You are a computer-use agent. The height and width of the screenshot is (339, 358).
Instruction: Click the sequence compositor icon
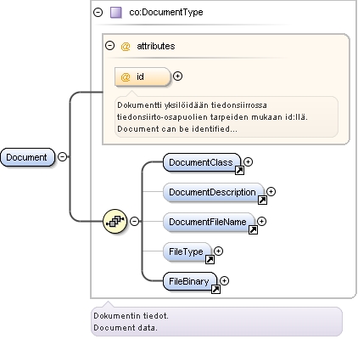pos(115,221)
